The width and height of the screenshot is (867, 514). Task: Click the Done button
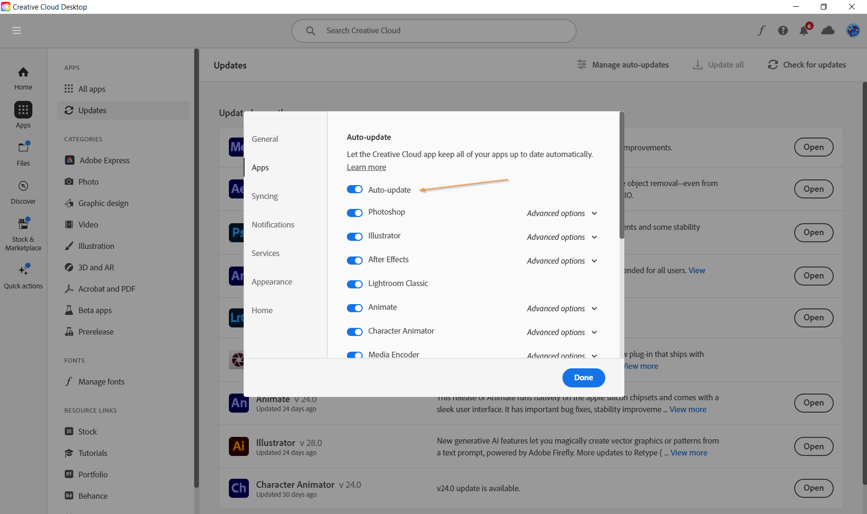coord(583,377)
